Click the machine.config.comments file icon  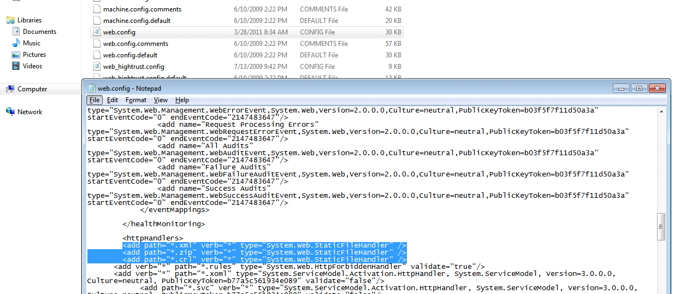97,9
